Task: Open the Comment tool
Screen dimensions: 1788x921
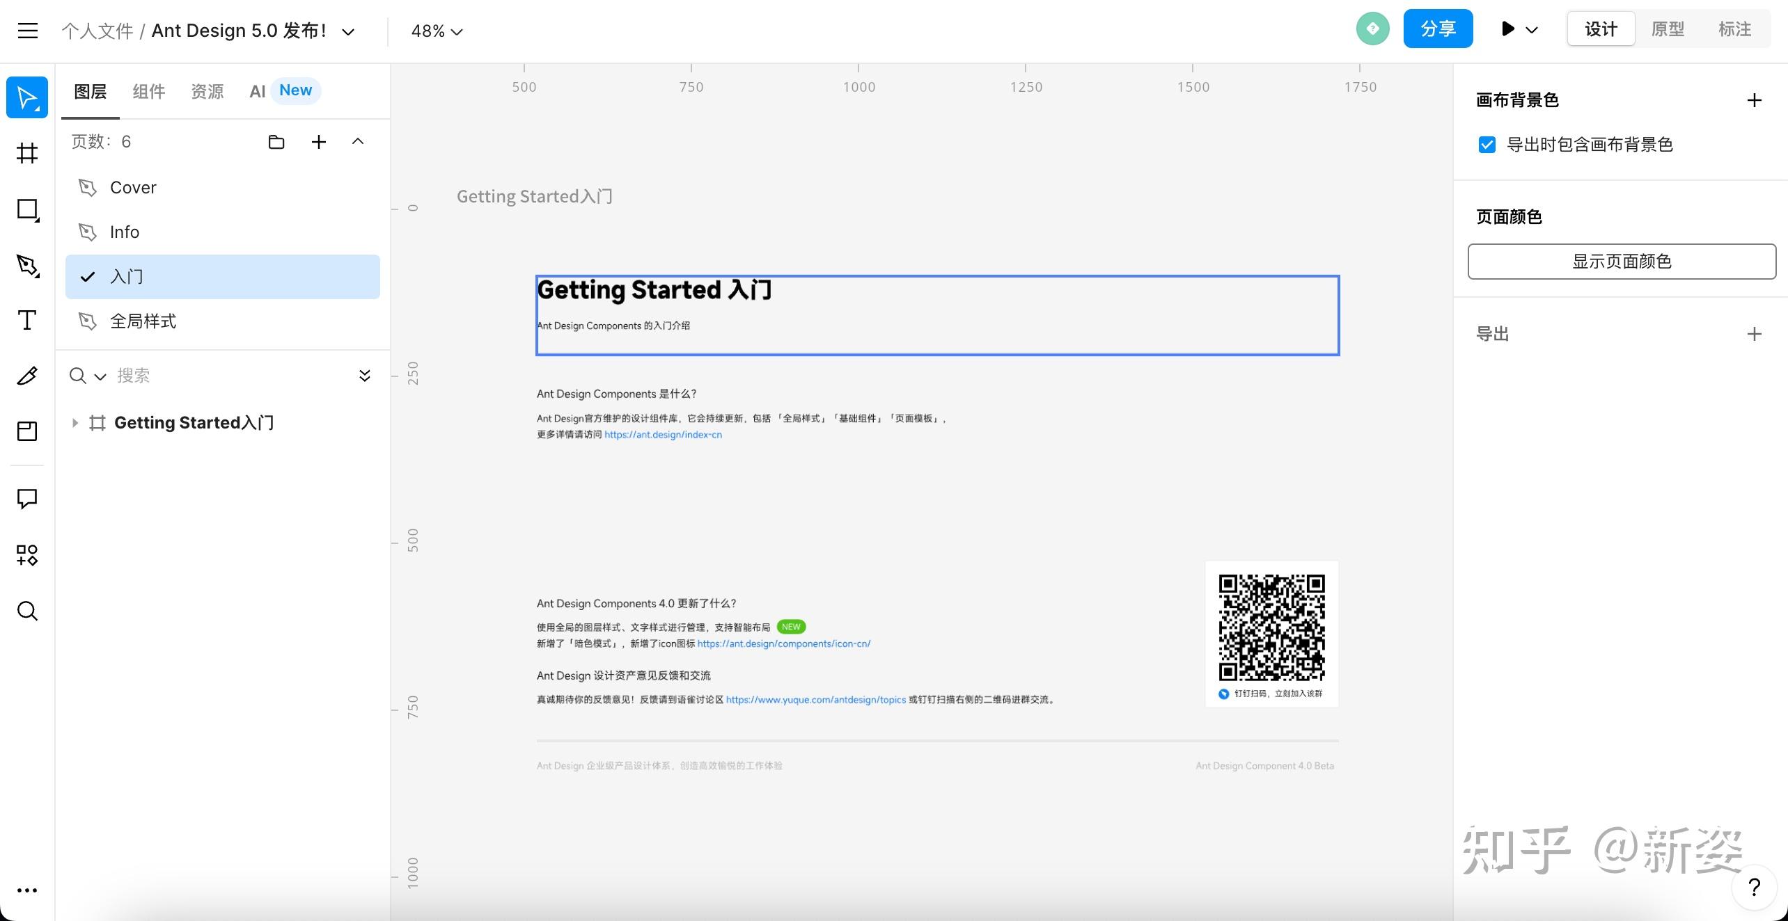Action: click(26, 499)
